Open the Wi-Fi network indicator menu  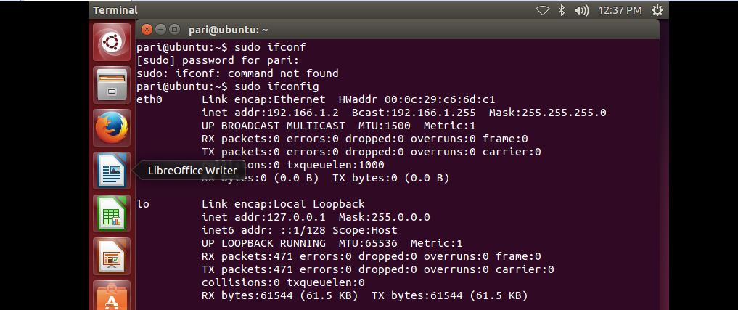coord(543,10)
